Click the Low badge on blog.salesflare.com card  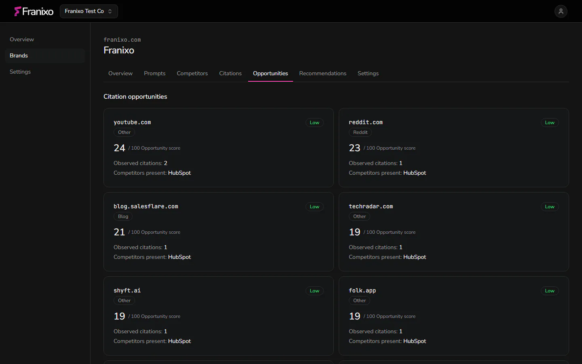314,207
